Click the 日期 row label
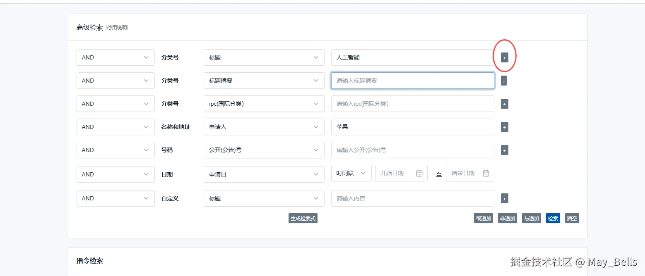This screenshot has width=645, height=276. click(167, 174)
